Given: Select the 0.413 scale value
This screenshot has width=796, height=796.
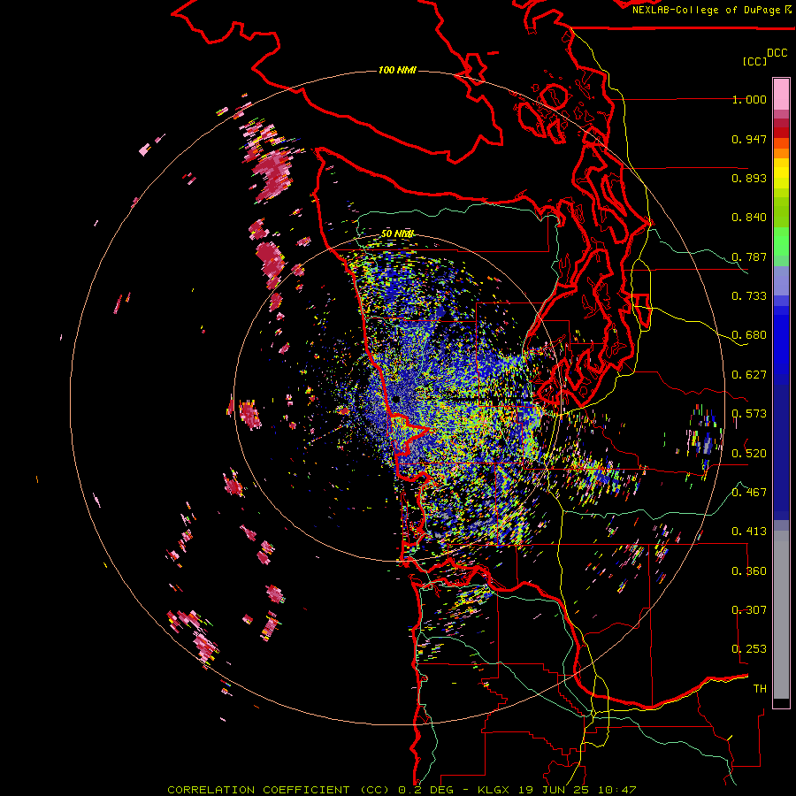Looking at the screenshot, I should pos(749,532).
